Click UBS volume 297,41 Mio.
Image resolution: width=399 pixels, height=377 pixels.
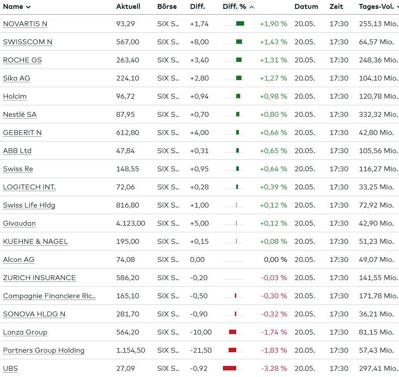(378, 368)
